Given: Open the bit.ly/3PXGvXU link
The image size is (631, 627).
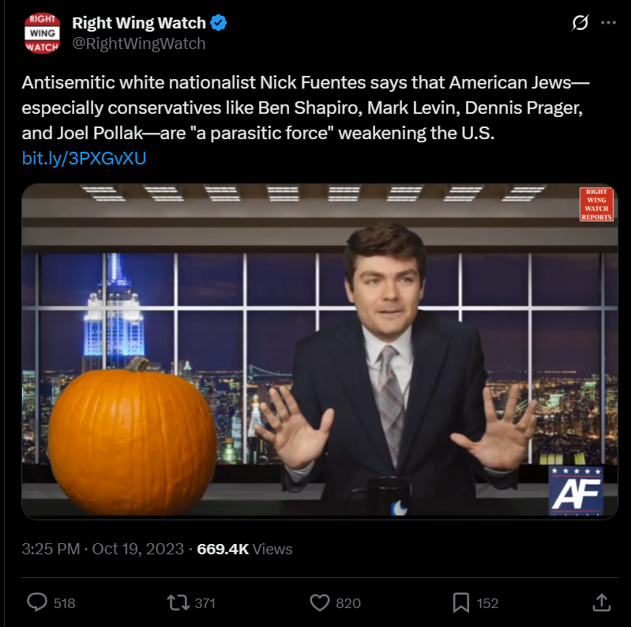Looking at the screenshot, I should coord(84,158).
